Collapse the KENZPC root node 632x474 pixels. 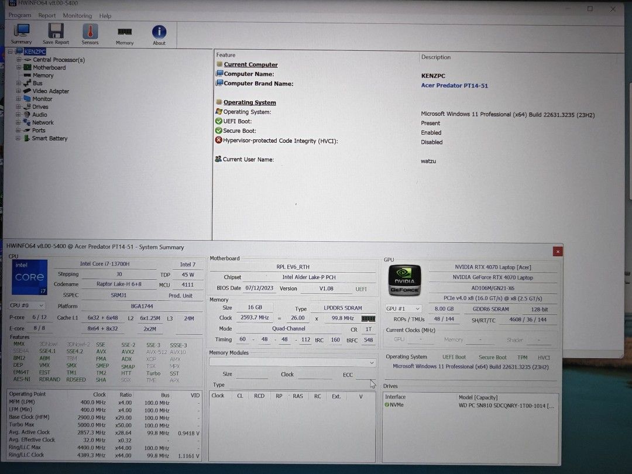(11, 51)
